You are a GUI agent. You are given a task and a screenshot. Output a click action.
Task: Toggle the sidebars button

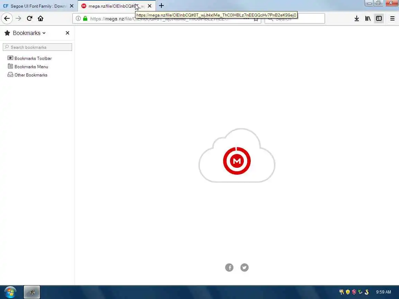379,18
